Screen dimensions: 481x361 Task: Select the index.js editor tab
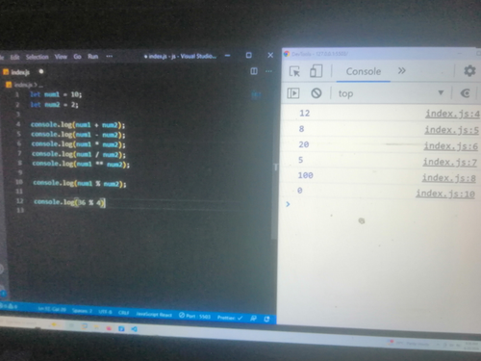pos(20,72)
